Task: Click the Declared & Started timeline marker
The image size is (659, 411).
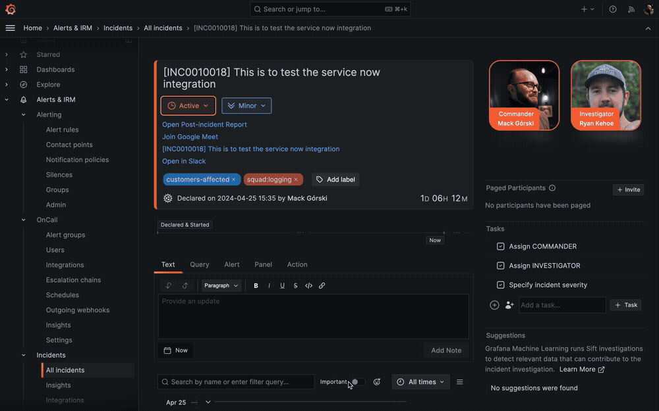Action: [185, 225]
